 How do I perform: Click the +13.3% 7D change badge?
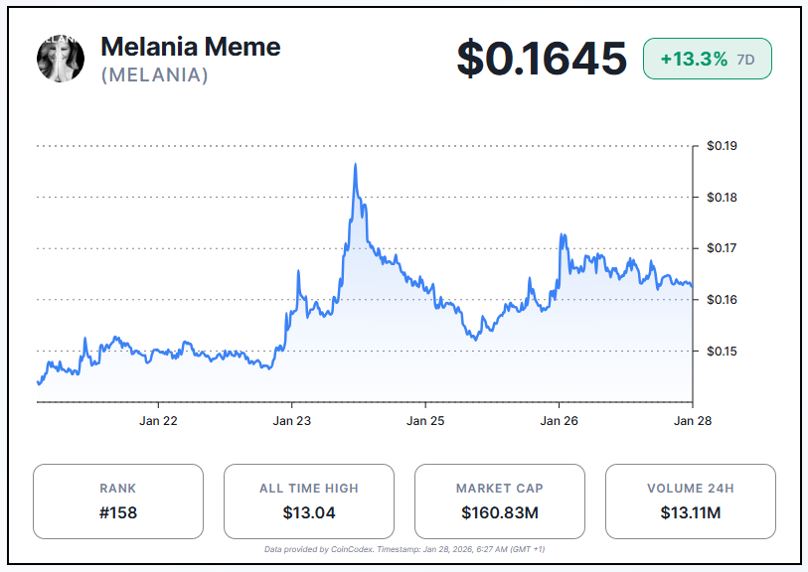pos(707,59)
